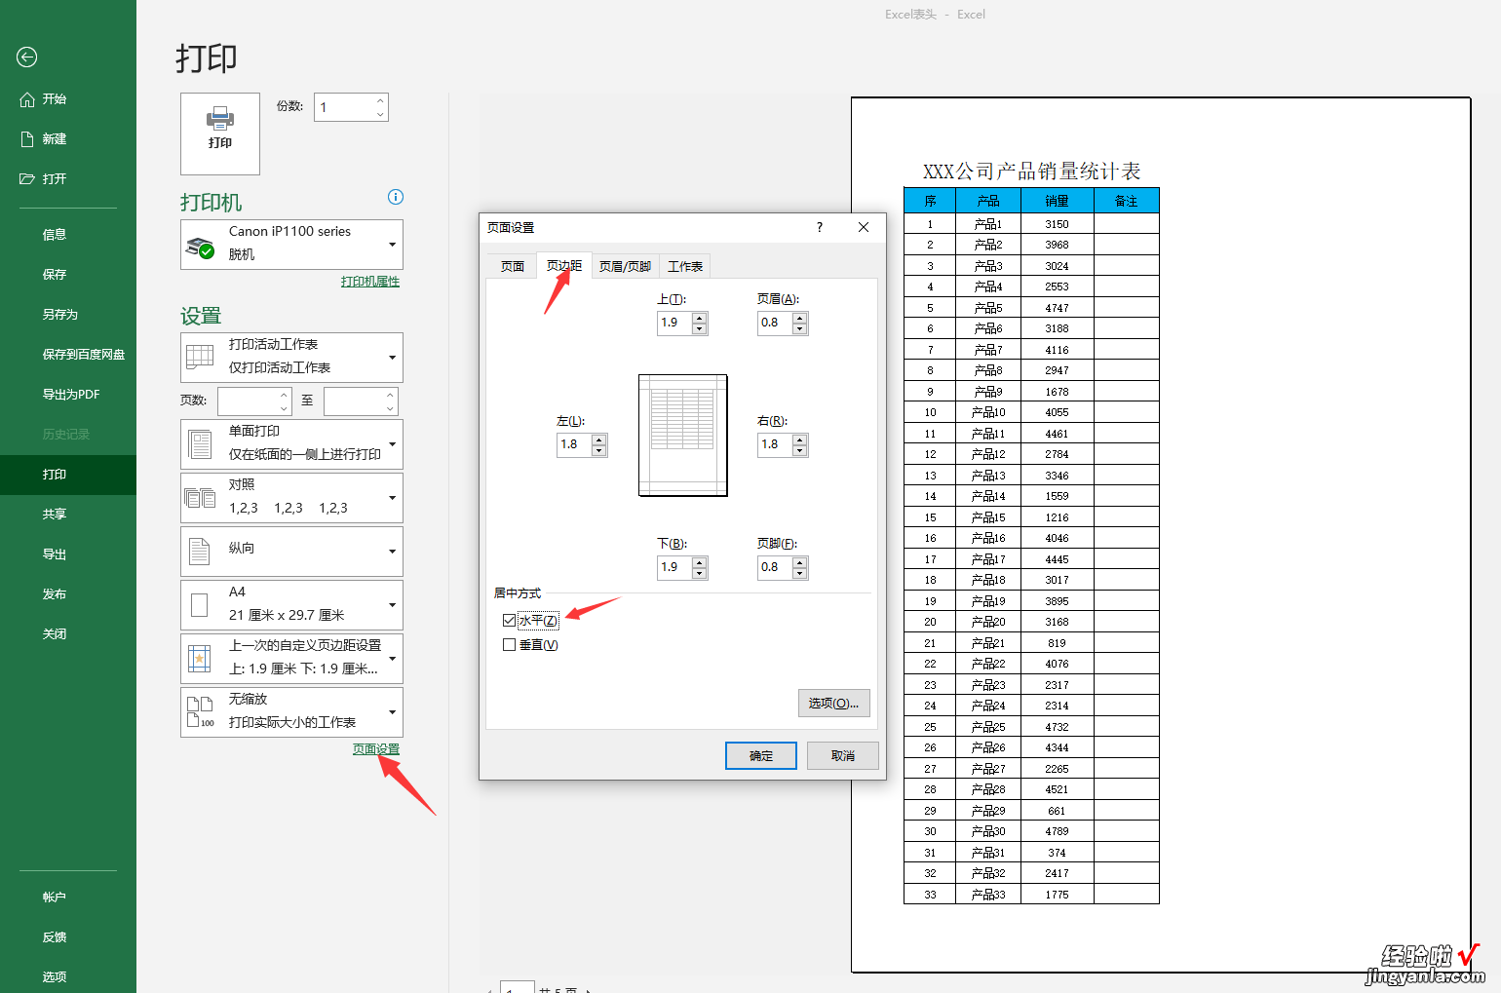The height and width of the screenshot is (993, 1501).
Task: Click the start page 页数 field
Action: coord(249,401)
